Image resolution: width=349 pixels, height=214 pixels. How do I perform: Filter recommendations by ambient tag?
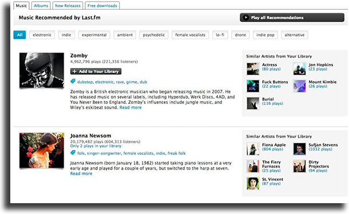(125, 35)
